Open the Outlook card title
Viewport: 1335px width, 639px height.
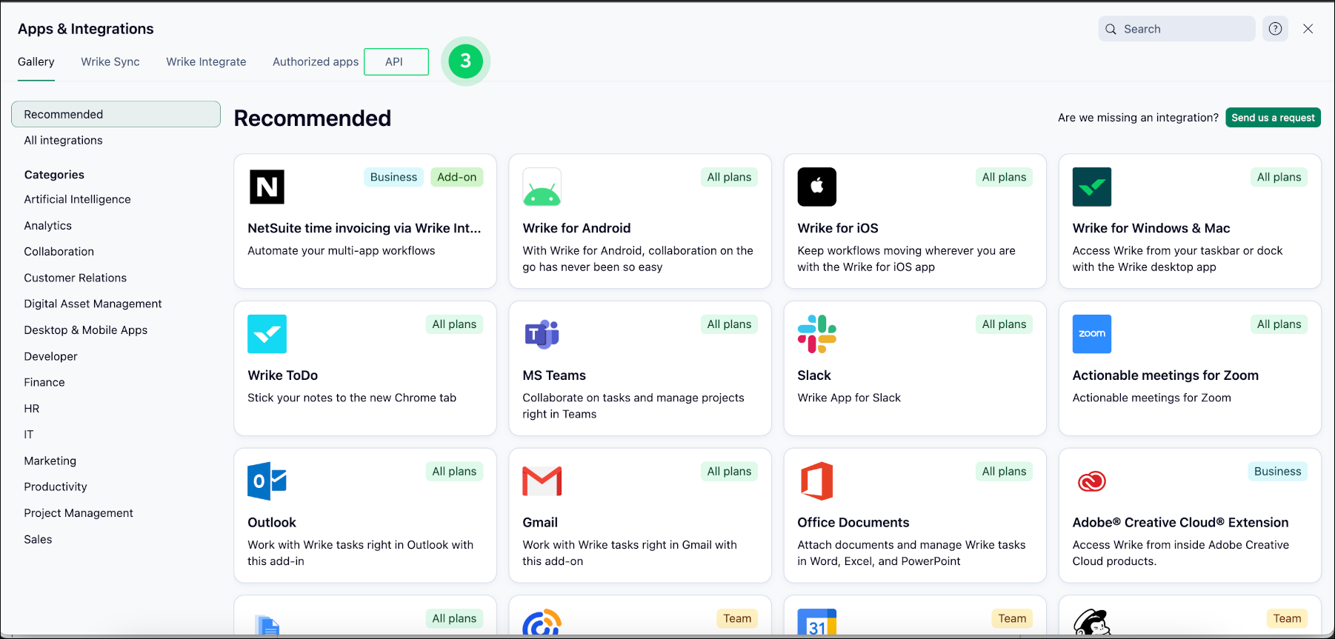[272, 523]
